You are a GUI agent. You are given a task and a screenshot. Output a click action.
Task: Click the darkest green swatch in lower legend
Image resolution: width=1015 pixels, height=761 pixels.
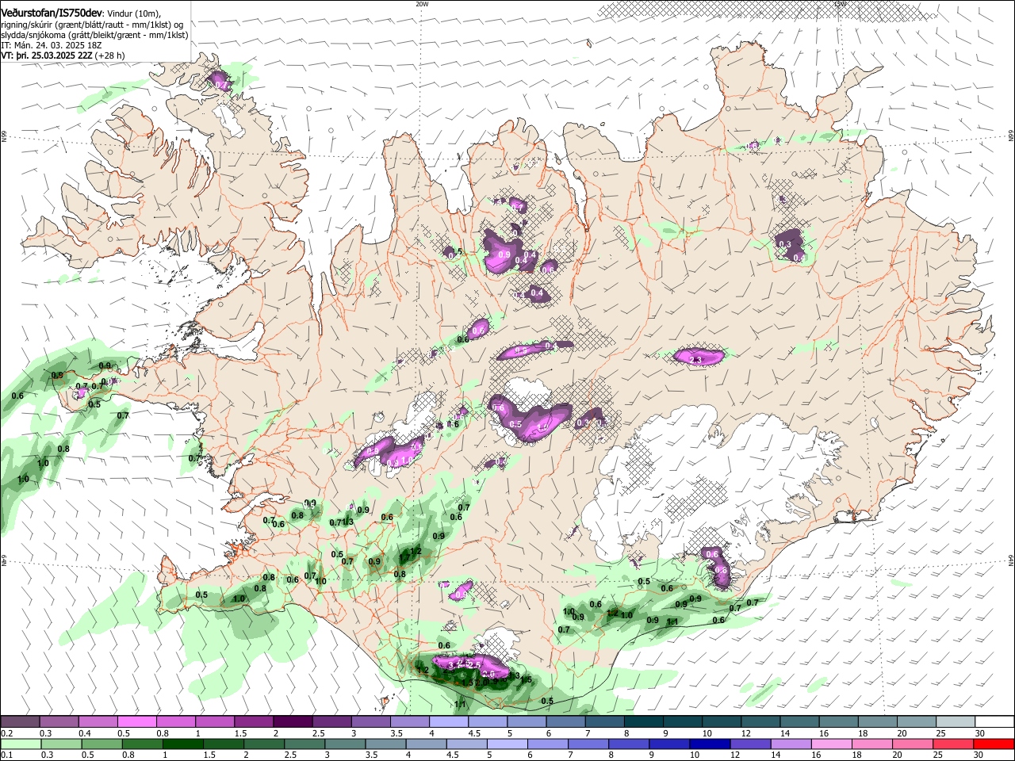pos(182,744)
